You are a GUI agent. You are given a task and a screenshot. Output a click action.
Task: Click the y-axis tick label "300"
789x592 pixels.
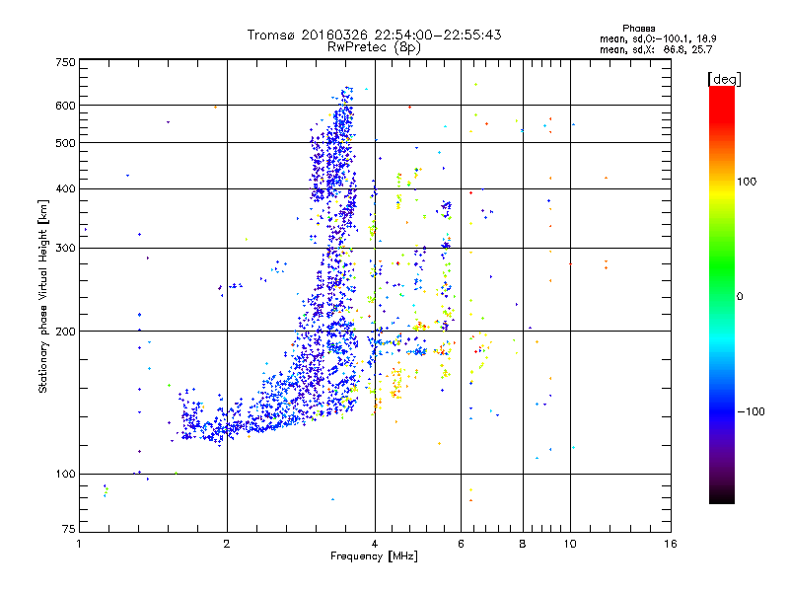pos(65,249)
